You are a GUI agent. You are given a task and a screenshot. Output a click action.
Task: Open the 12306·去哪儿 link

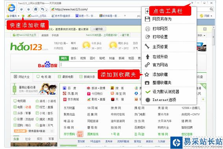191,108
